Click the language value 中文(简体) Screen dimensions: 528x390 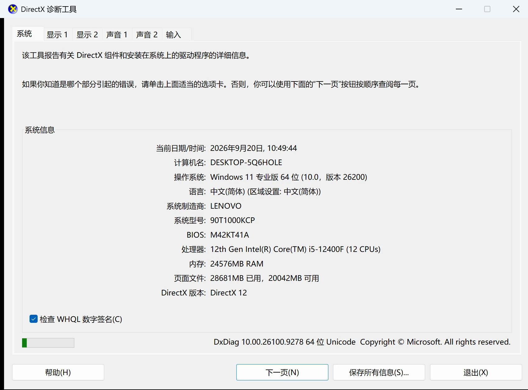pyautogui.click(x=266, y=192)
